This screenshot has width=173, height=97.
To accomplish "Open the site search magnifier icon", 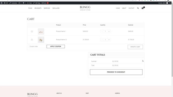I will (138, 8).
